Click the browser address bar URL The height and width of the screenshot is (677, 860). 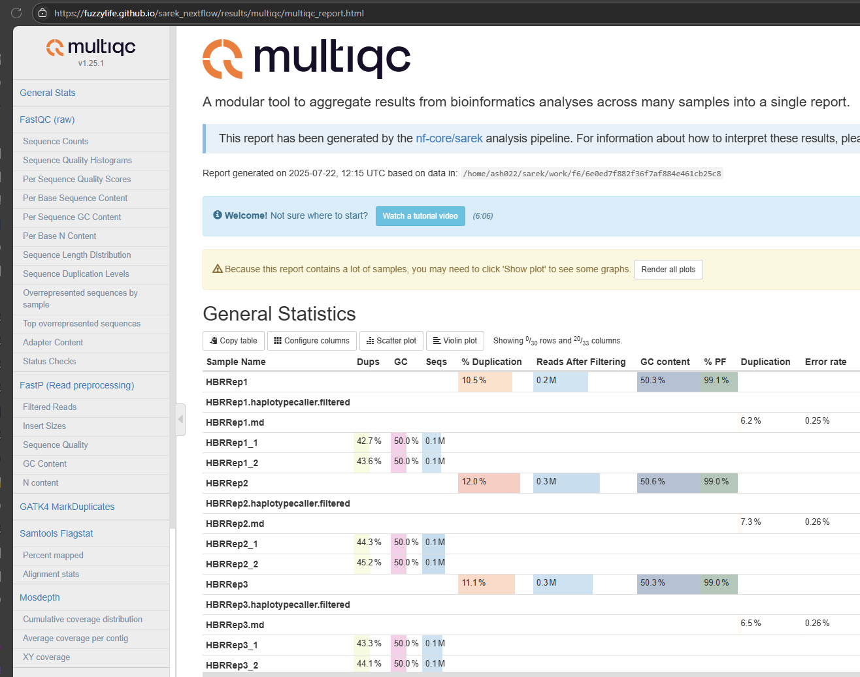209,13
